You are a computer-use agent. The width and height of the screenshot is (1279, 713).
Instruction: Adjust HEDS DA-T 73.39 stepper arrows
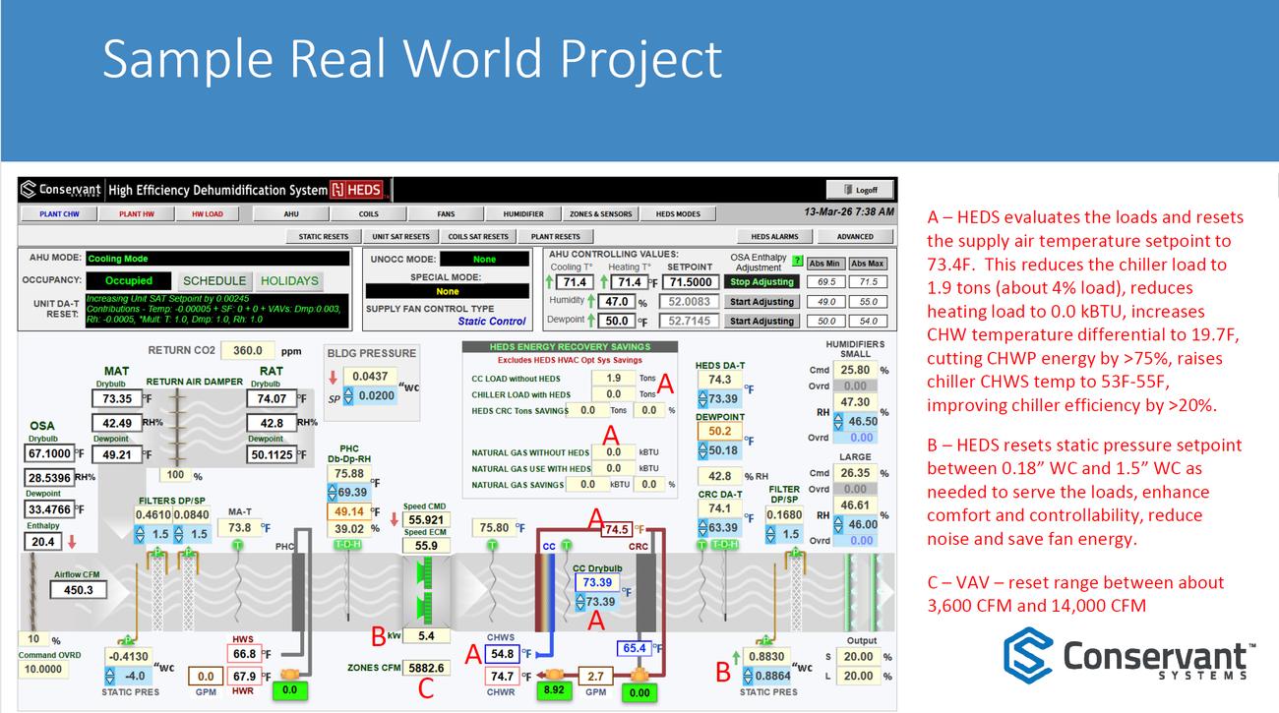coord(702,398)
